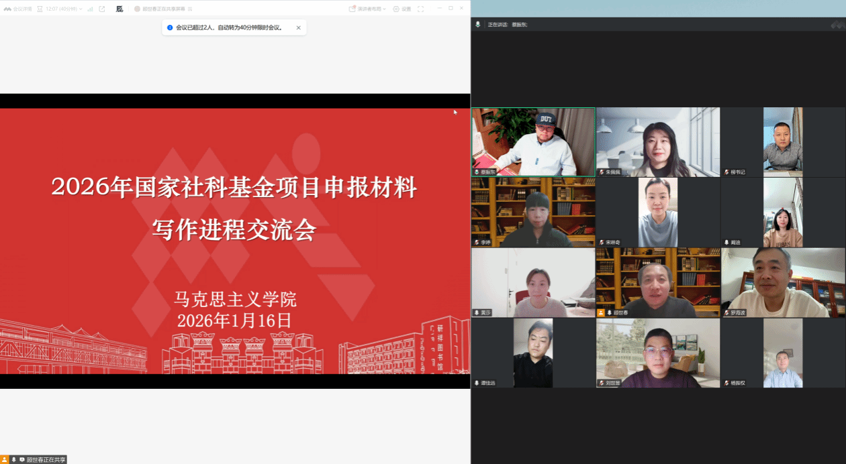Click the orange host icon at bottom left
The height and width of the screenshot is (464, 846).
pos(5,459)
